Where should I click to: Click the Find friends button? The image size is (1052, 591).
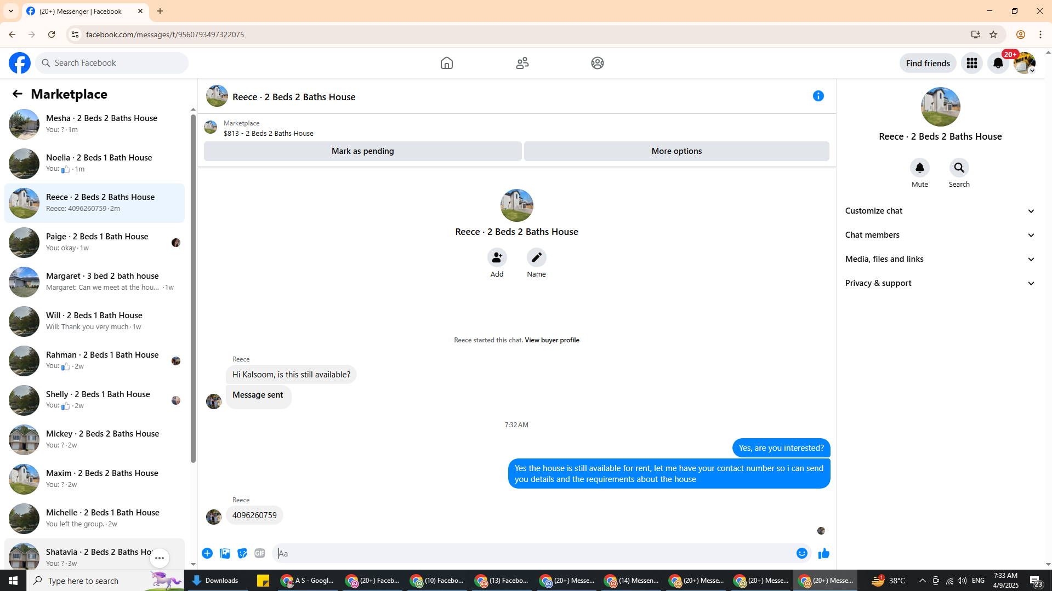click(x=928, y=63)
